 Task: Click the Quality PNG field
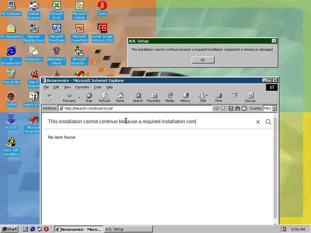click(x=268, y=108)
